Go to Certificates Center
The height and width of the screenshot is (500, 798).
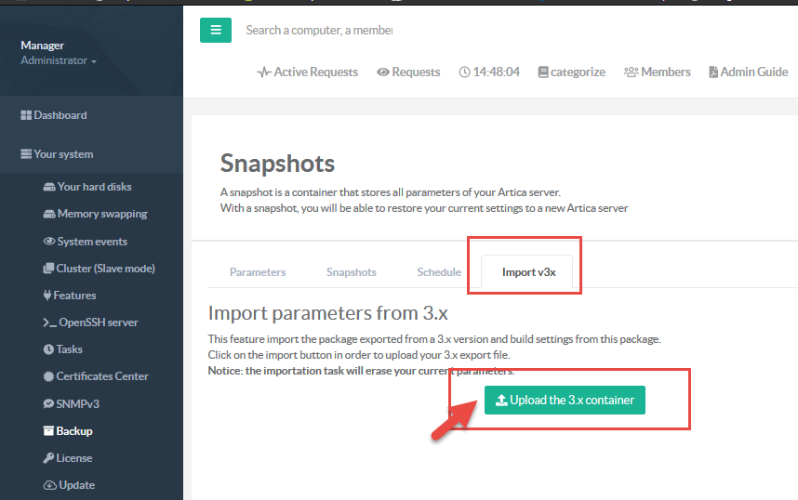click(x=96, y=376)
